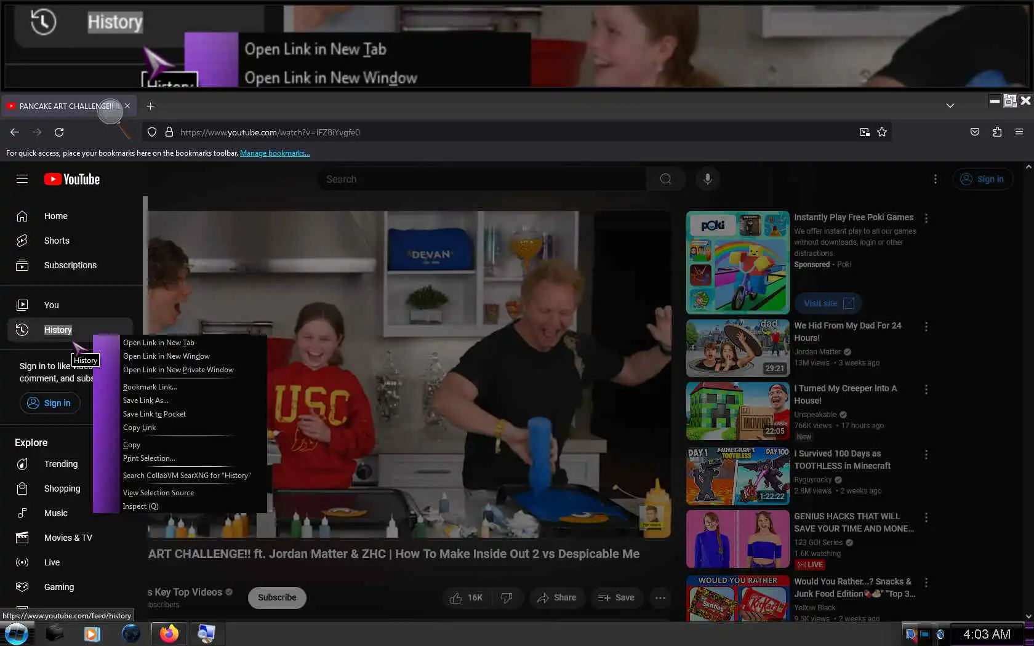Bookmark this page with the star icon
This screenshot has height=646, width=1034.
tap(882, 132)
